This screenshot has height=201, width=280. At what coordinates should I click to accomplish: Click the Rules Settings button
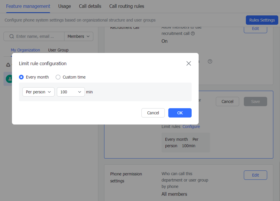coord(262,20)
